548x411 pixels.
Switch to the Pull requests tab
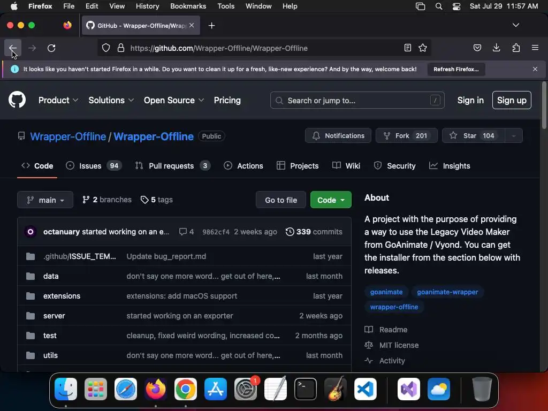(173, 166)
